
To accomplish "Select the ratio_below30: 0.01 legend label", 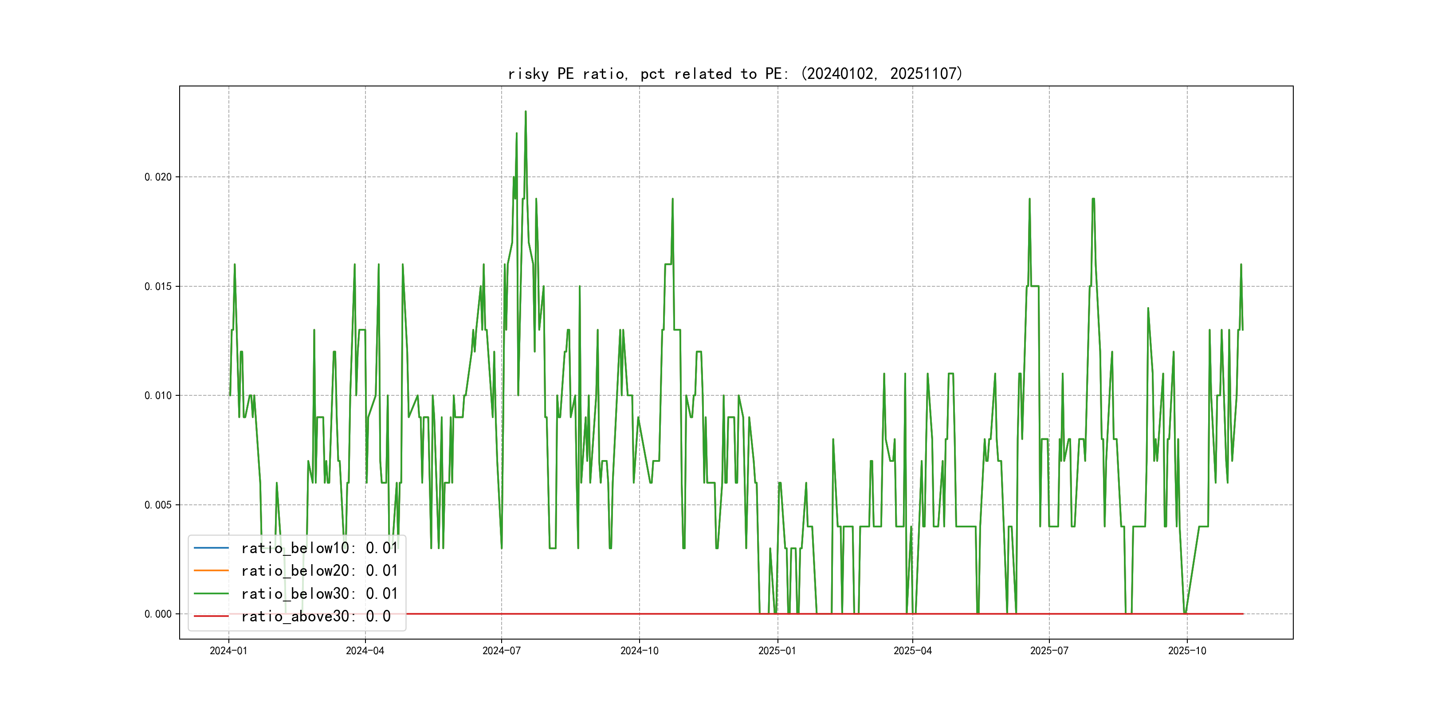I will tap(319, 594).
